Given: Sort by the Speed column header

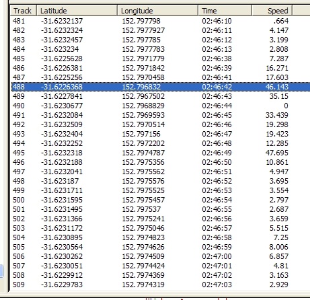Looking at the screenshot, I should (x=272, y=11).
